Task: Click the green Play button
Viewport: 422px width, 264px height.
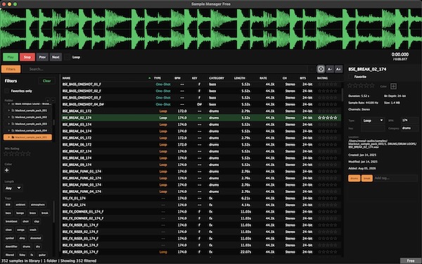Action: (x=11, y=57)
